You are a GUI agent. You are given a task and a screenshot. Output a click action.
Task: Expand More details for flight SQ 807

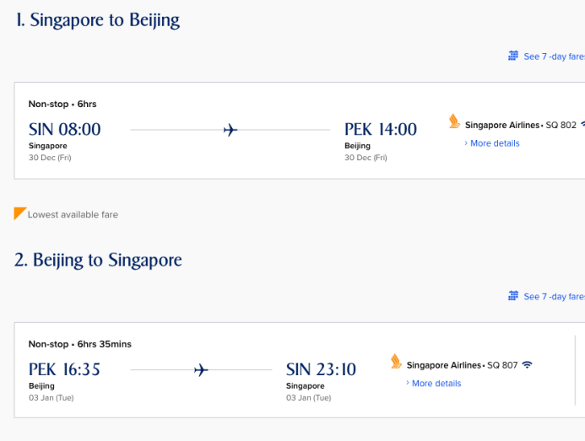pos(436,384)
